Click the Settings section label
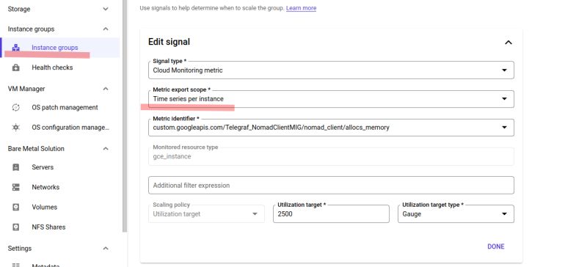Viewport: 587px width, 267px height. click(20, 248)
